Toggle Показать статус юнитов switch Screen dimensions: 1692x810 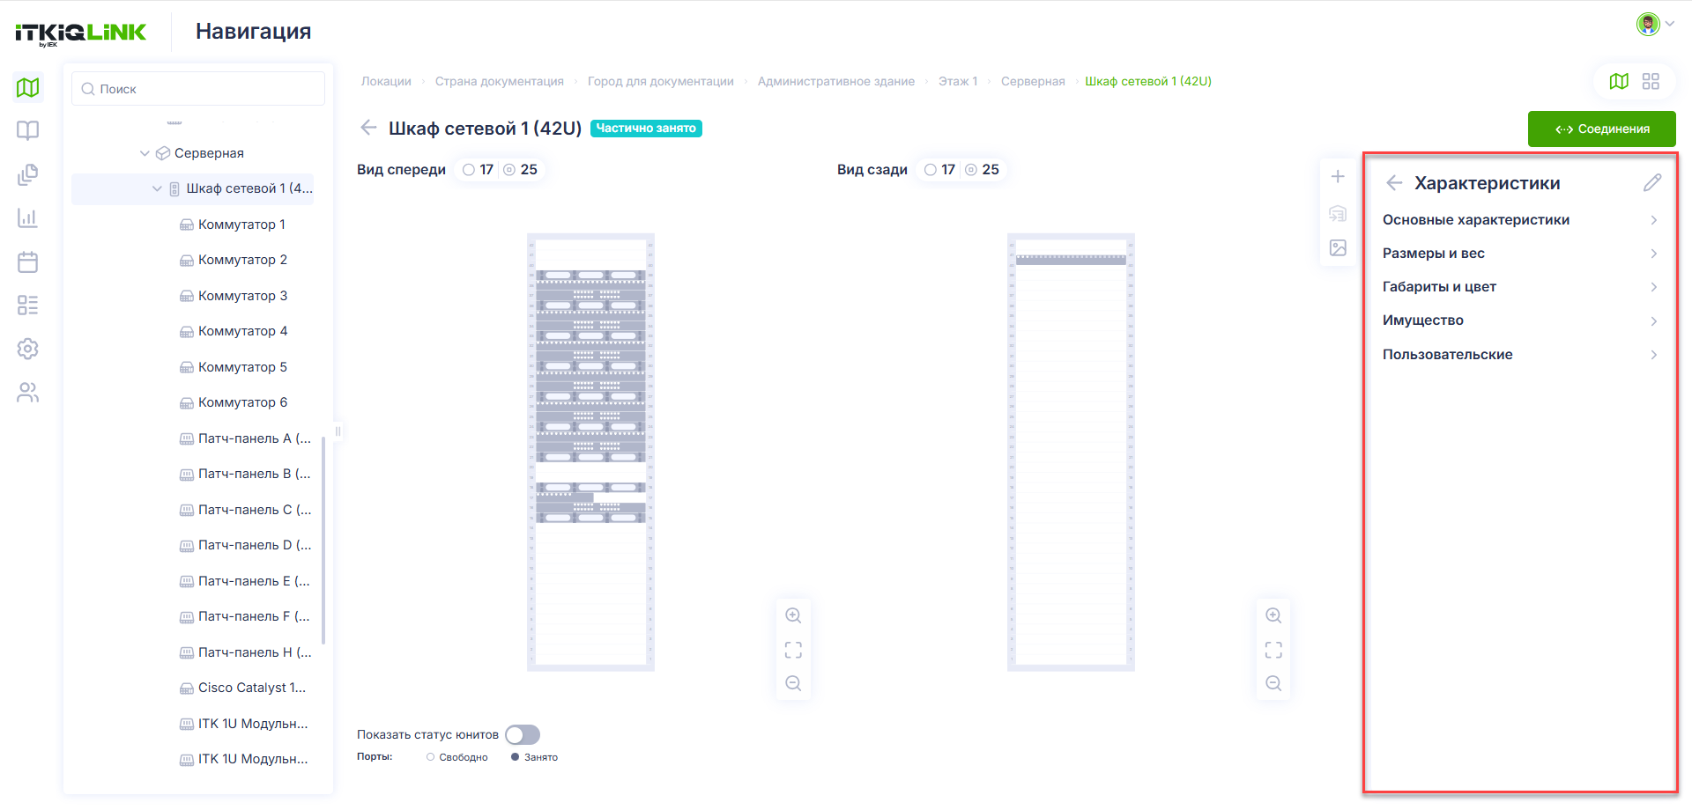coord(523,734)
